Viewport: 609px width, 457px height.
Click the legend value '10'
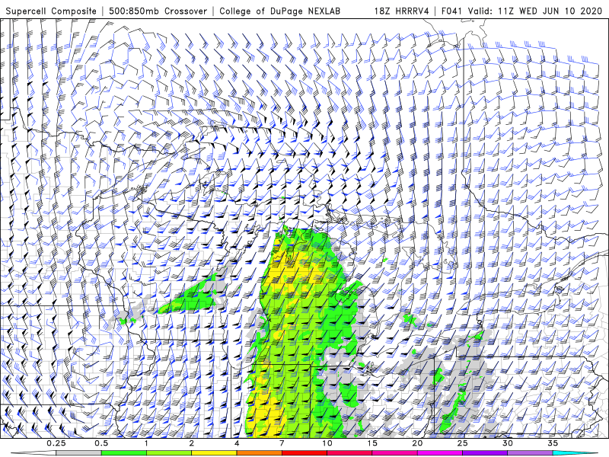coord(327,443)
